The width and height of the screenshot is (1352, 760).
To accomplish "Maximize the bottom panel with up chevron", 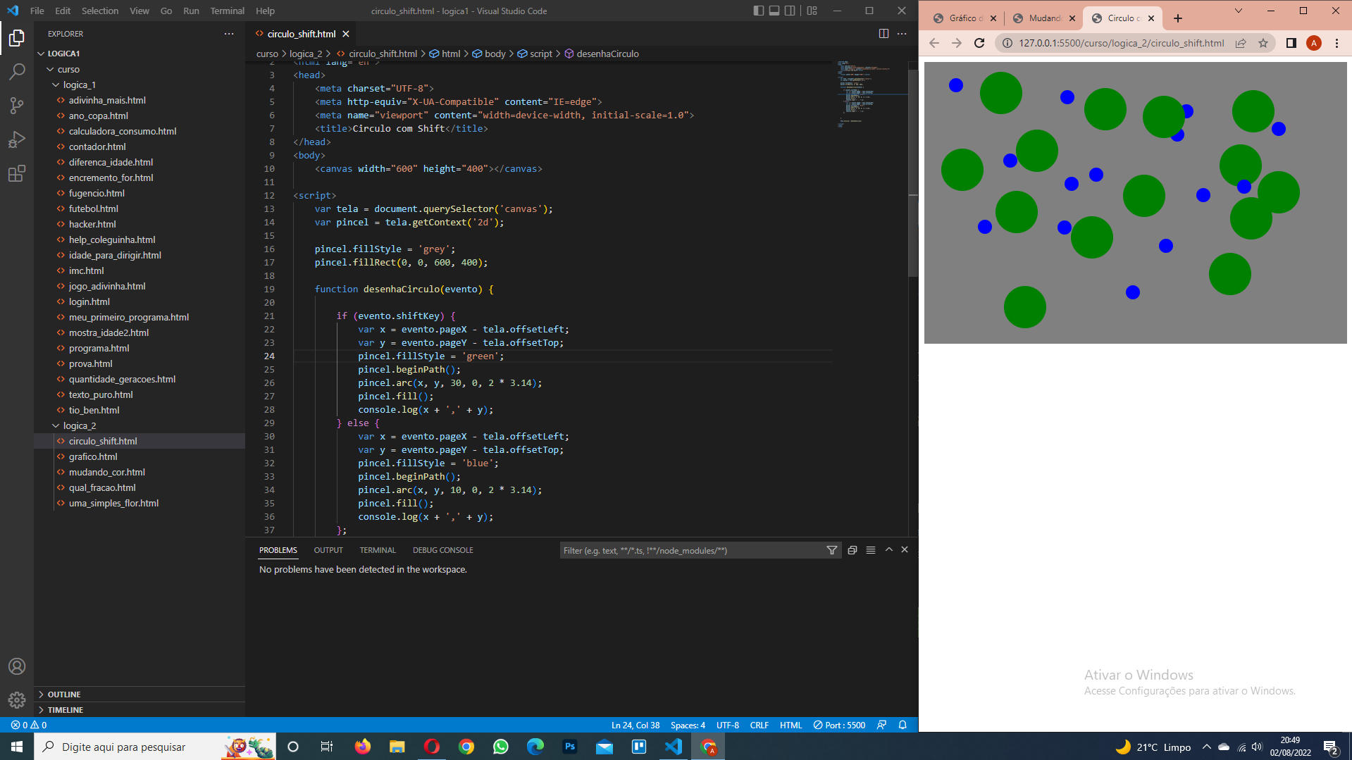I will point(889,550).
